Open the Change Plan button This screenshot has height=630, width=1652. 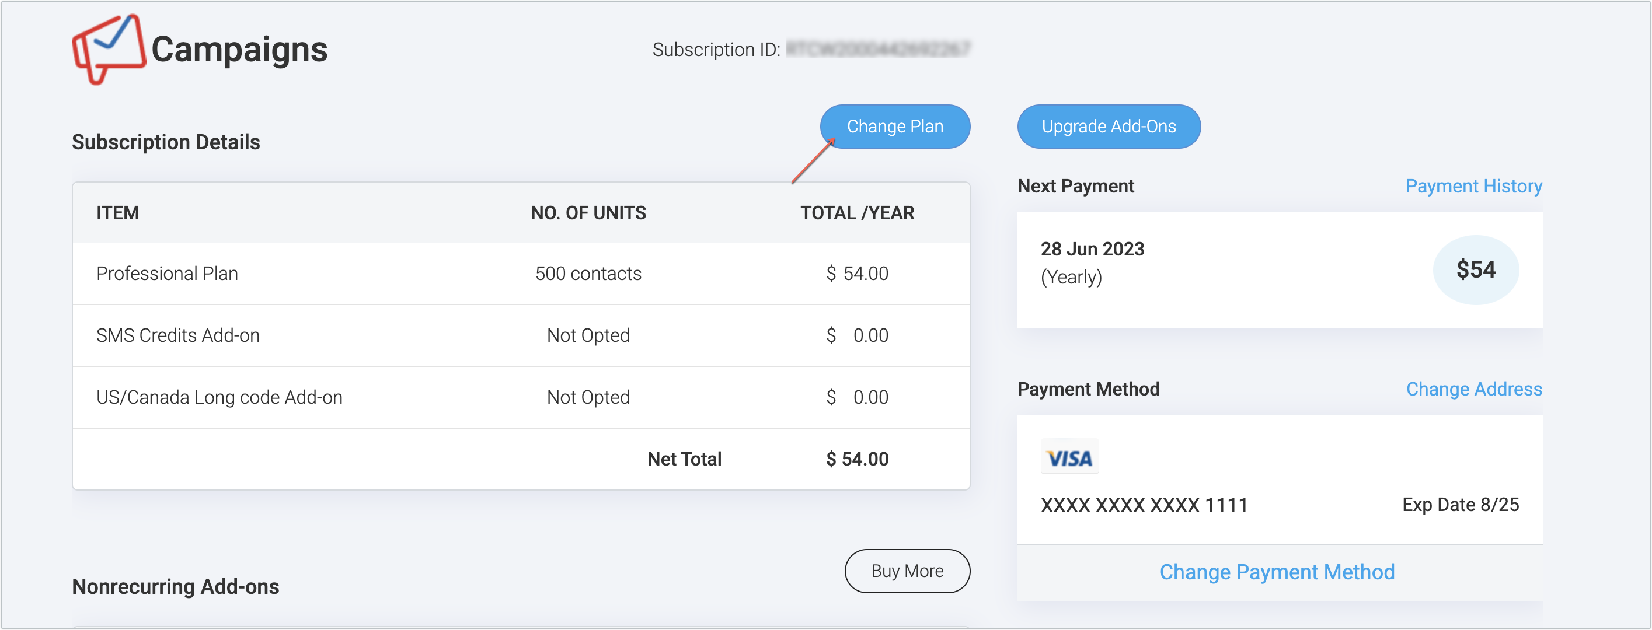[895, 127]
